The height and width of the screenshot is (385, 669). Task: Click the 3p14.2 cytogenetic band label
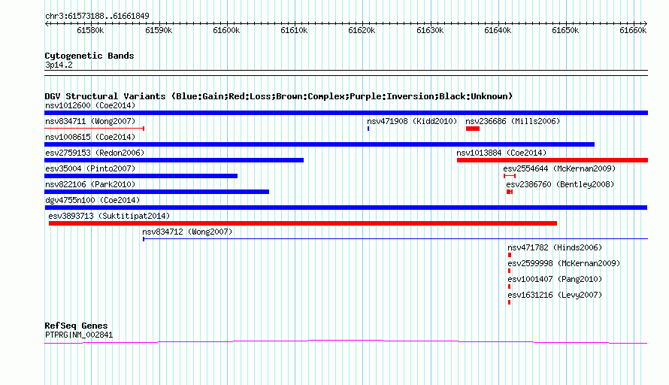click(59, 65)
